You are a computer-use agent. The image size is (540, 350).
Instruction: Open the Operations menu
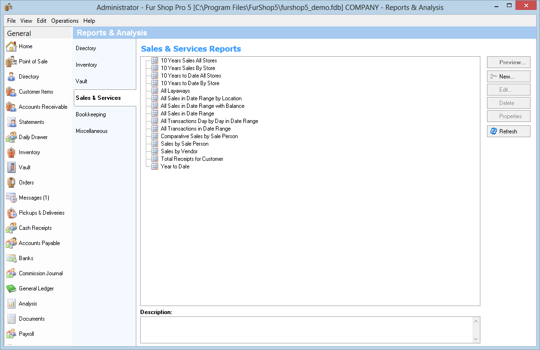coord(65,21)
